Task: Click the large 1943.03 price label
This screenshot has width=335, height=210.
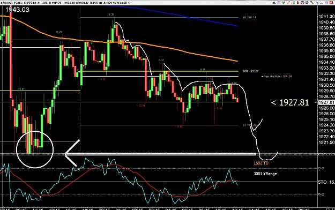Action: point(18,10)
